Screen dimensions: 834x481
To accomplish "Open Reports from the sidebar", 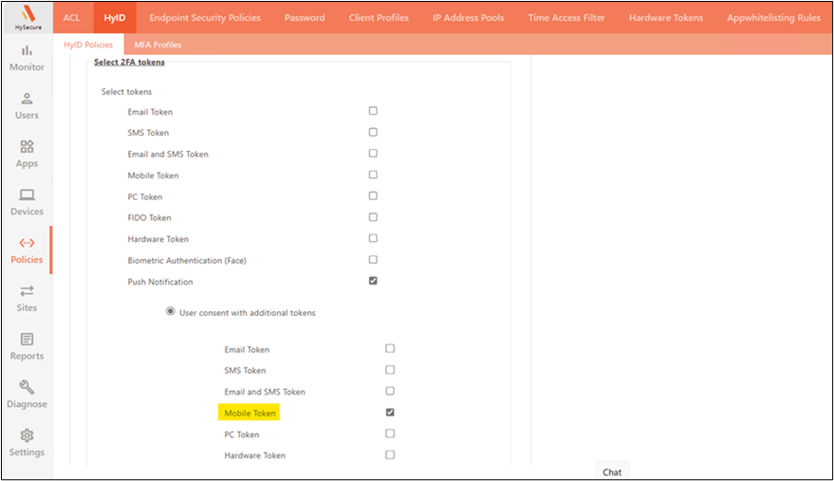I will [27, 346].
